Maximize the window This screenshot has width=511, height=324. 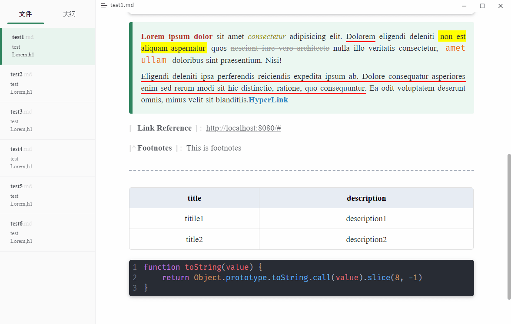point(482,6)
